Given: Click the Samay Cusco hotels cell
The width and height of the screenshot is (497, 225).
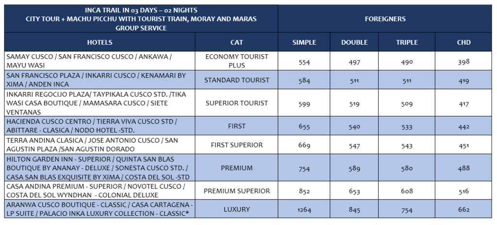Looking at the screenshot, I should pyautogui.click(x=100, y=61).
